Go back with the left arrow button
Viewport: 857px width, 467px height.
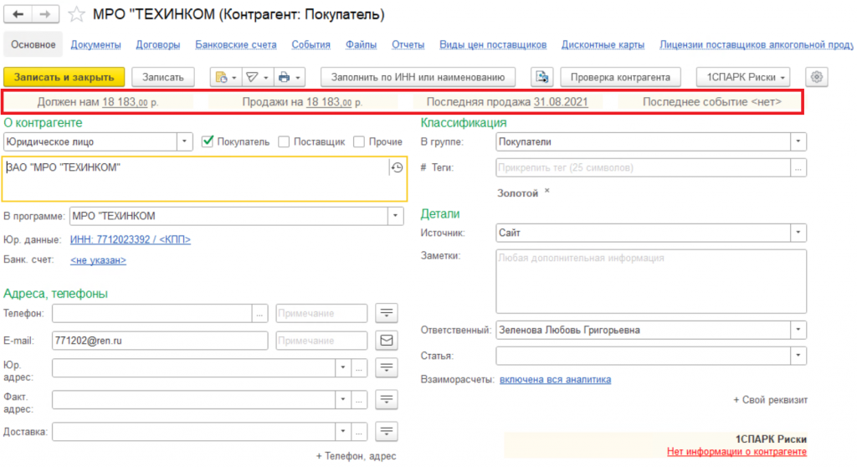pos(18,14)
